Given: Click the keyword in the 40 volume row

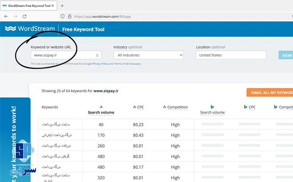Looking at the screenshot, I should tap(55, 125).
